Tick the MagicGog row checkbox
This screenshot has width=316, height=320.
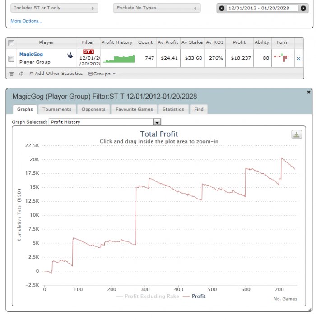click(x=11, y=59)
